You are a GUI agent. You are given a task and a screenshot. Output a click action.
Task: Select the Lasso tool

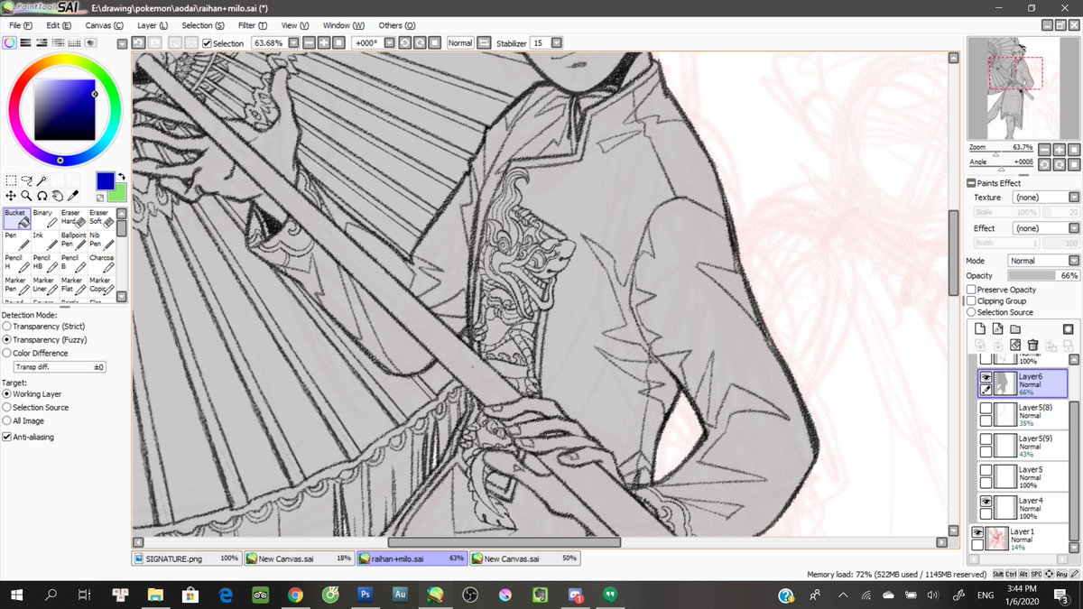pos(26,180)
